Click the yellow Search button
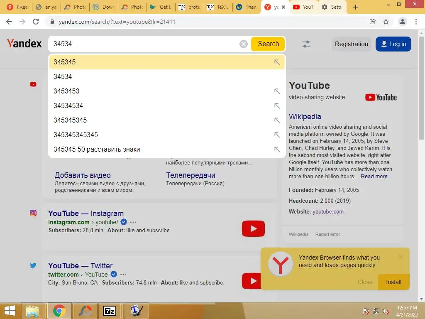Screen dimensions: 425x319 pyautogui.click(x=268, y=44)
